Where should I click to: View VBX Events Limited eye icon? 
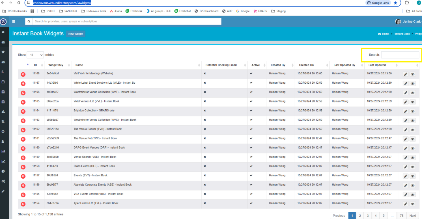click(413, 195)
